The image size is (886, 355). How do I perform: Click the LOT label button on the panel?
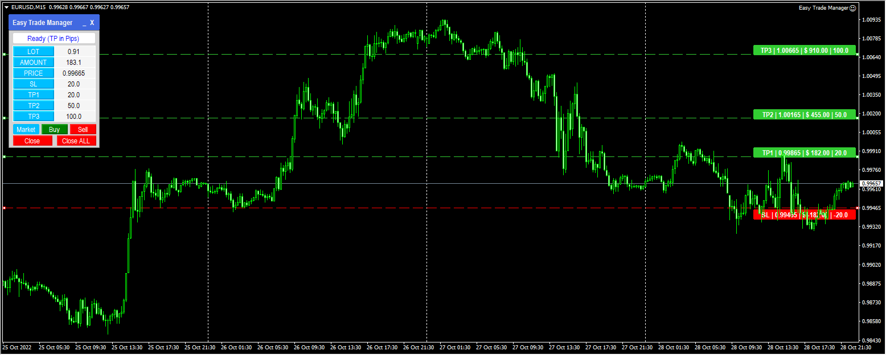coord(33,51)
